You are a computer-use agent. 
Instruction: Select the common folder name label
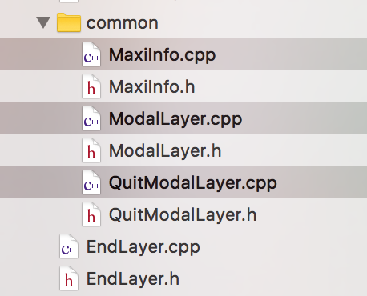(x=123, y=23)
